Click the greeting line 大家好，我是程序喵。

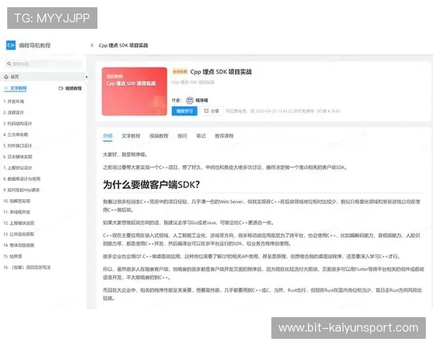(x=125, y=154)
